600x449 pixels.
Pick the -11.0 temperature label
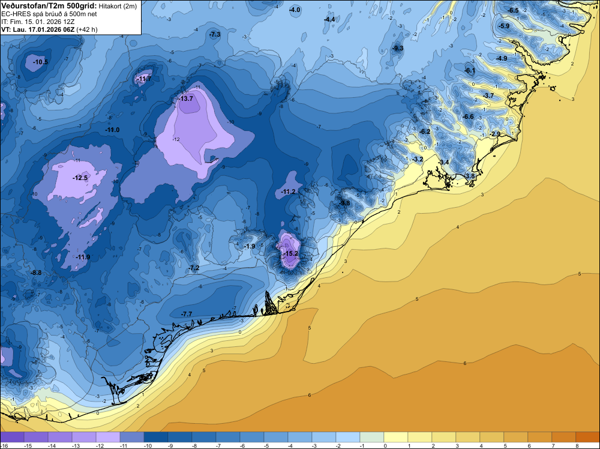click(112, 130)
